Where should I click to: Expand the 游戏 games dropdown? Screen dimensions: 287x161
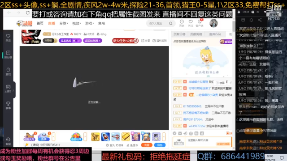click(x=89, y=23)
